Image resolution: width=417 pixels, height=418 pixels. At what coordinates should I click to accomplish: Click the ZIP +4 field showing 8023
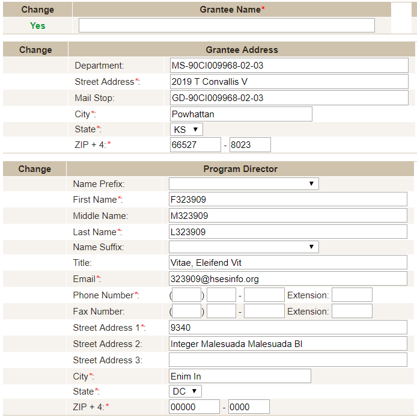250,145
